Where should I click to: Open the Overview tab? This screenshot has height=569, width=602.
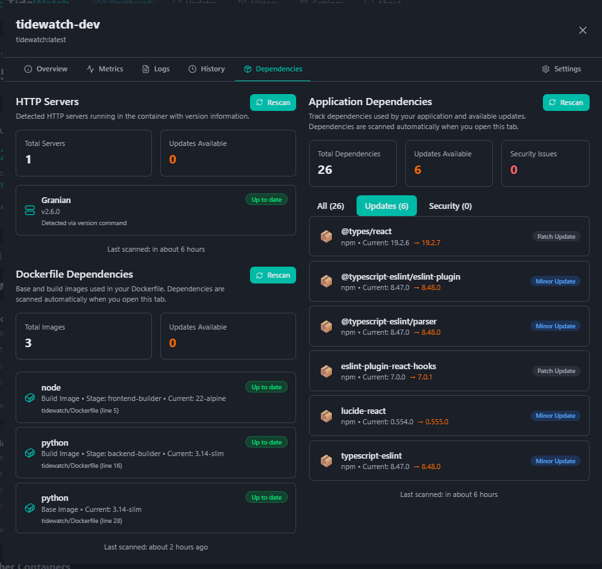(45, 69)
